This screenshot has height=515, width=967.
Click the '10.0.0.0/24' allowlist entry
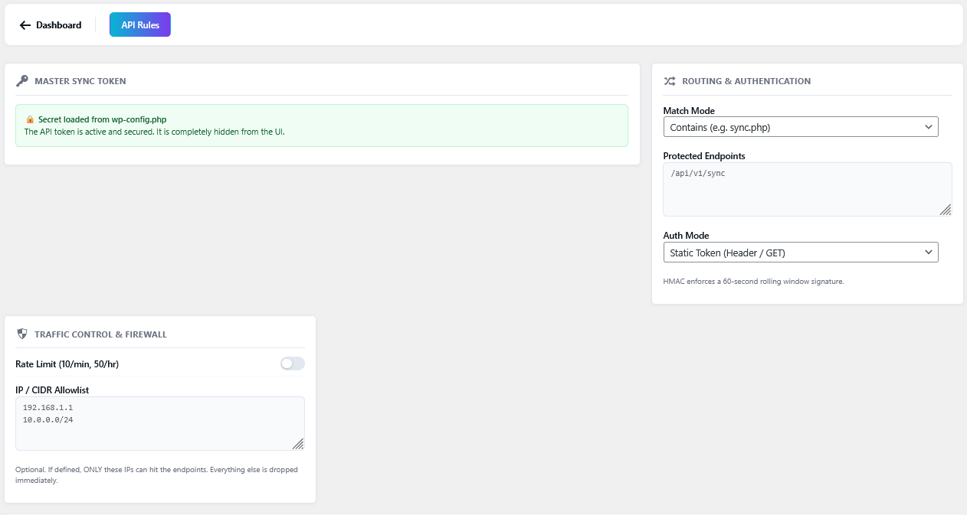(x=48, y=419)
